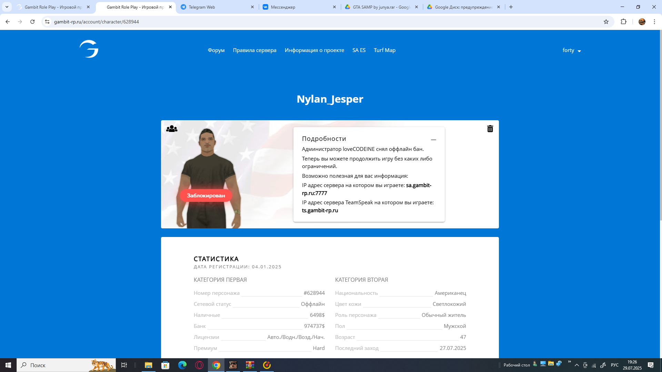Click the Opera icon in the taskbar
Viewport: 662px width, 372px height.
tap(199, 365)
